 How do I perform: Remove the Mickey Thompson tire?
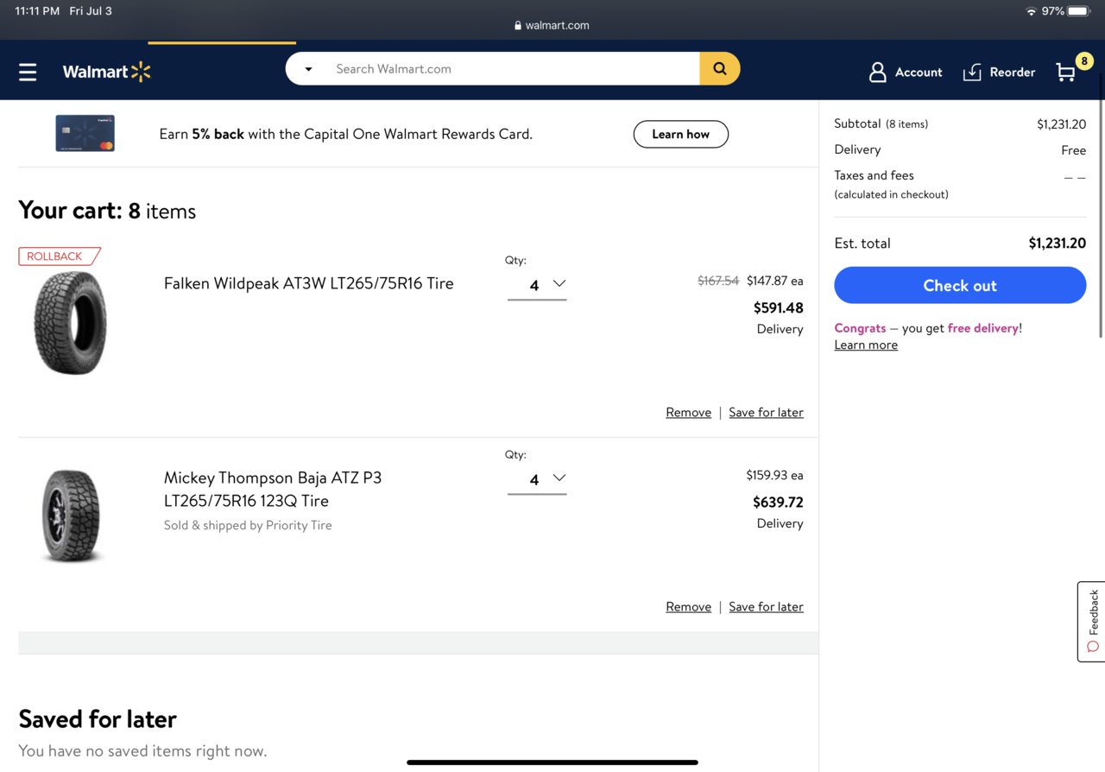click(688, 606)
